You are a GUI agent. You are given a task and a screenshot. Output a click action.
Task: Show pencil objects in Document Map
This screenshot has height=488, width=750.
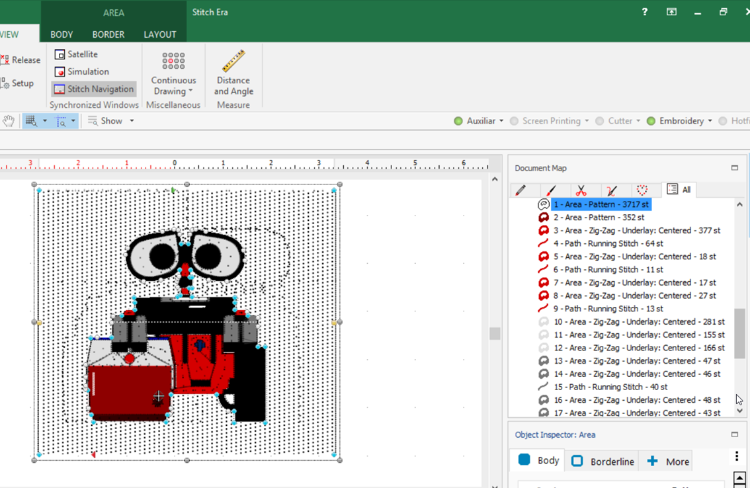click(x=521, y=190)
